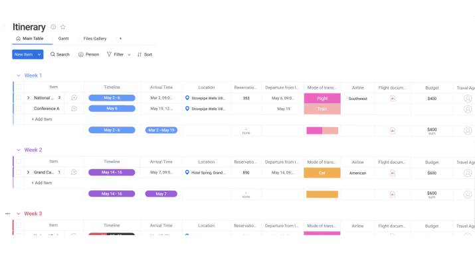Click the location pin of the National item row
The height and width of the screenshot is (259, 475).
tap(187, 98)
